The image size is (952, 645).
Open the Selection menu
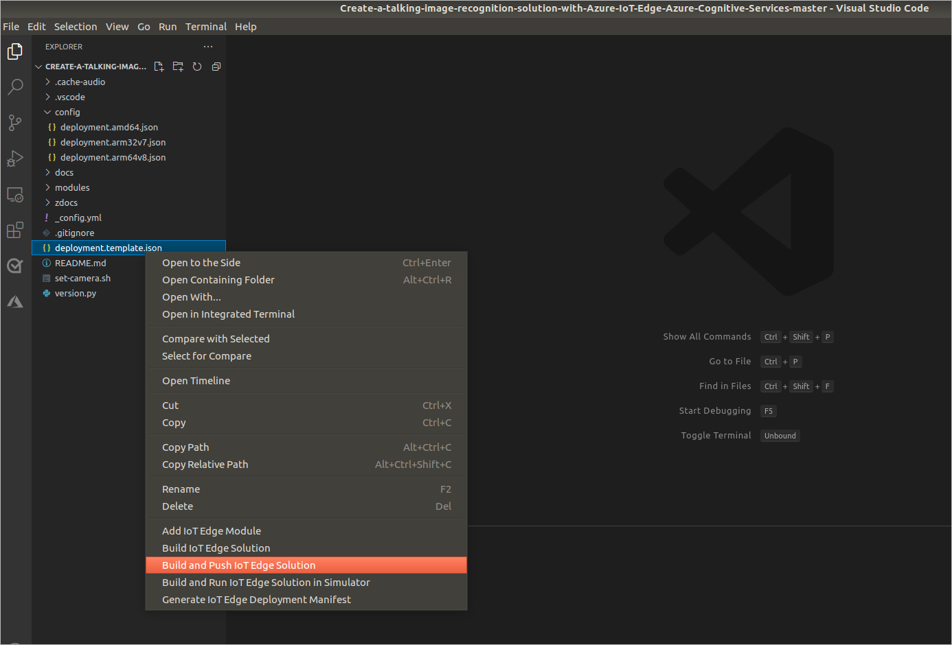[76, 27]
